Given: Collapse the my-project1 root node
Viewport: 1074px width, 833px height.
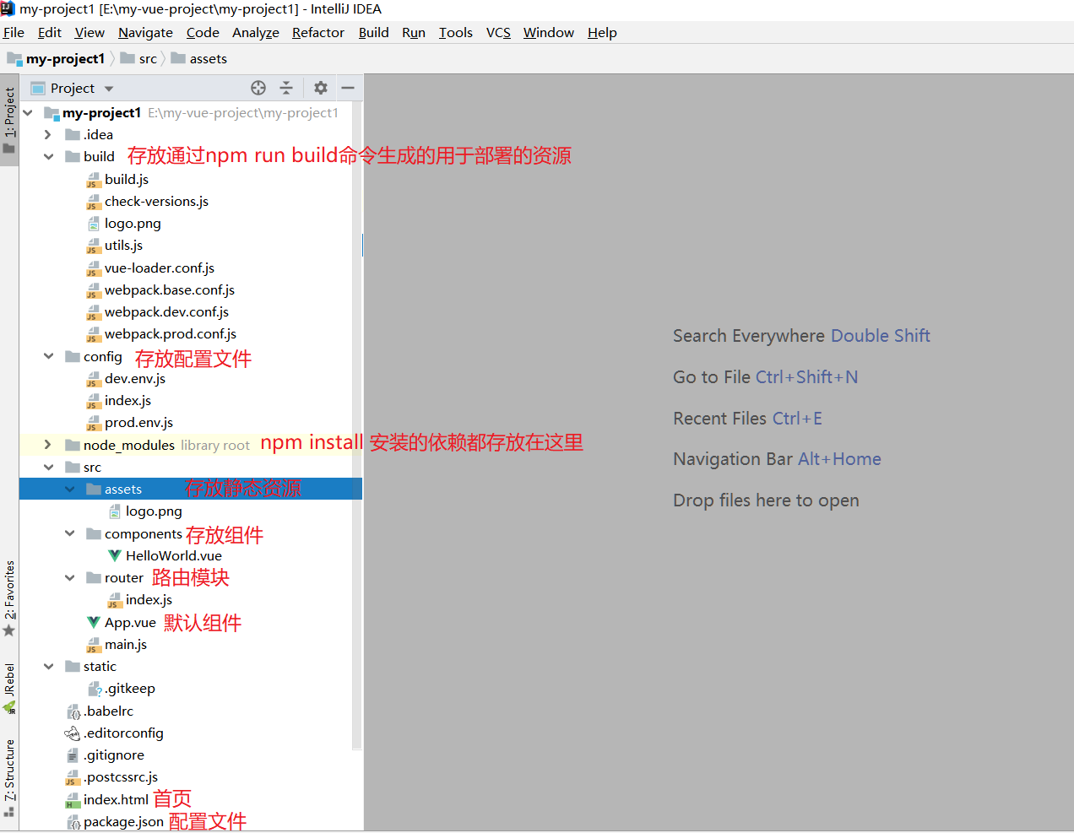Looking at the screenshot, I should (28, 112).
